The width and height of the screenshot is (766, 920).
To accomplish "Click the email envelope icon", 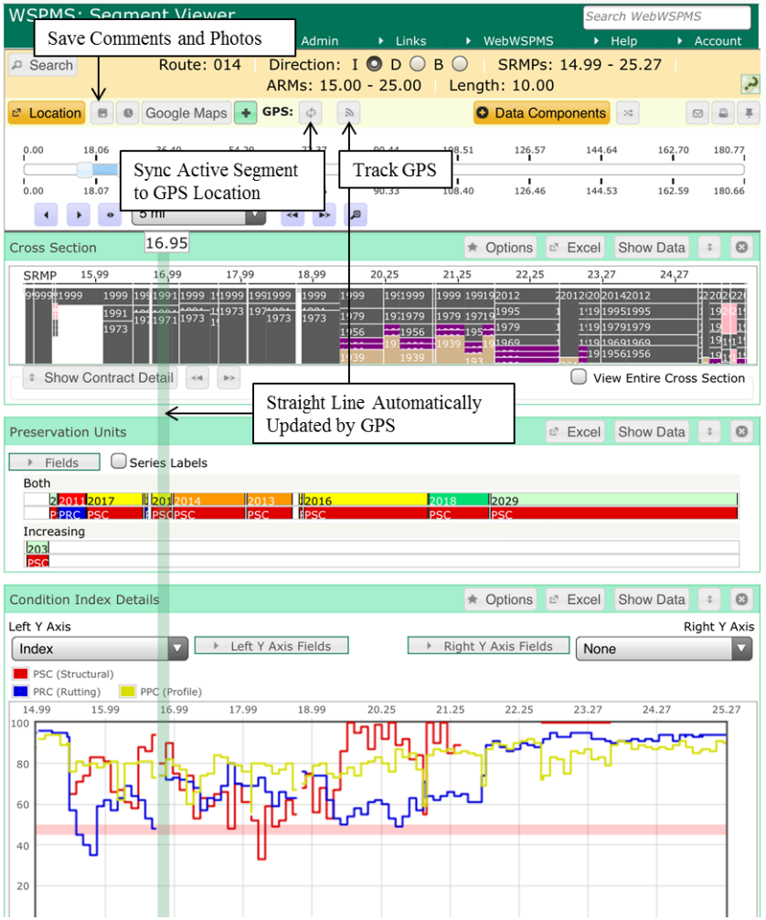I will (697, 113).
